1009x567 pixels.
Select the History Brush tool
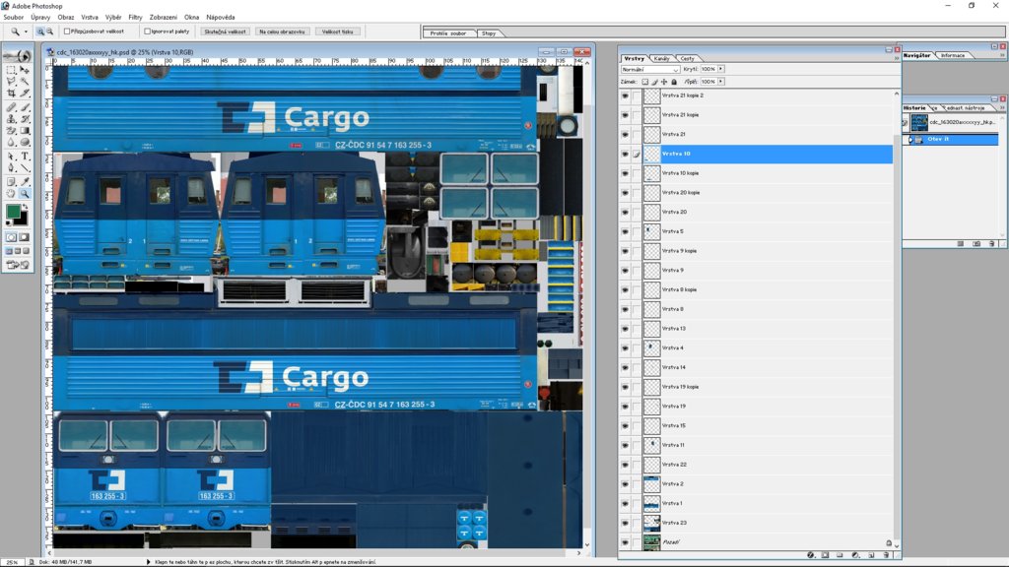click(25, 119)
